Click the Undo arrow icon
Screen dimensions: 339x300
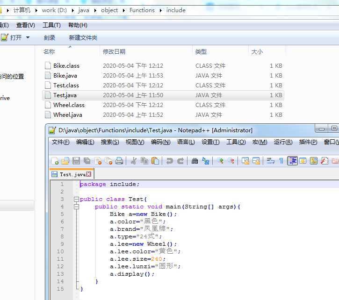coord(169,161)
